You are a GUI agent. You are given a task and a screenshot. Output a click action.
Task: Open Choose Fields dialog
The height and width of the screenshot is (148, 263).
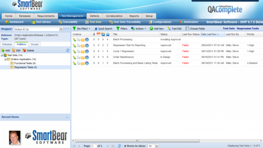pyautogui.click(x=195, y=29)
